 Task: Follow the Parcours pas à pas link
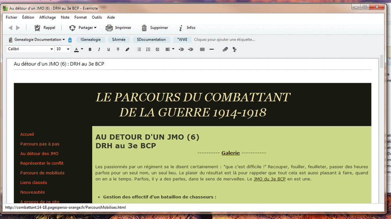pyautogui.click(x=39, y=144)
